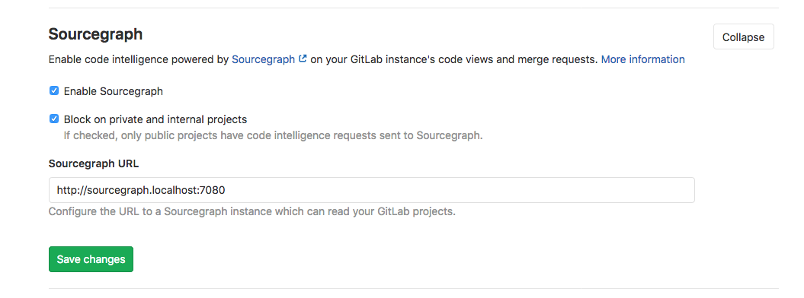Screen dimensions: 804x298
Task: Click the 'Enable code intelligence powered by' description
Action: coord(139,59)
